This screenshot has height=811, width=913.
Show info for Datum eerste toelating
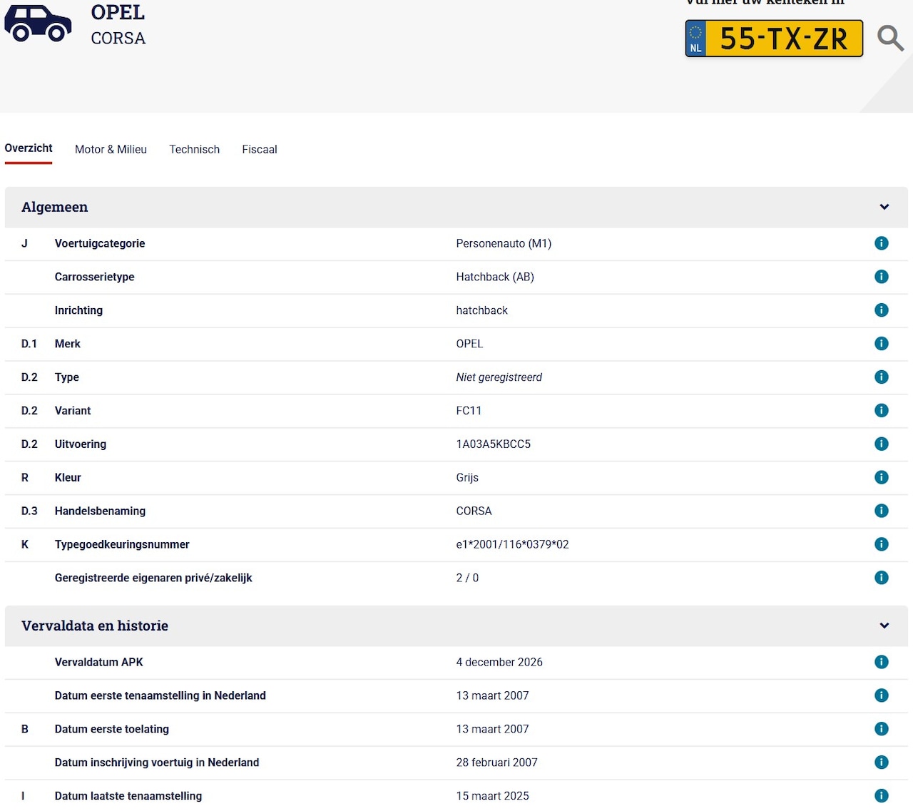(x=882, y=729)
